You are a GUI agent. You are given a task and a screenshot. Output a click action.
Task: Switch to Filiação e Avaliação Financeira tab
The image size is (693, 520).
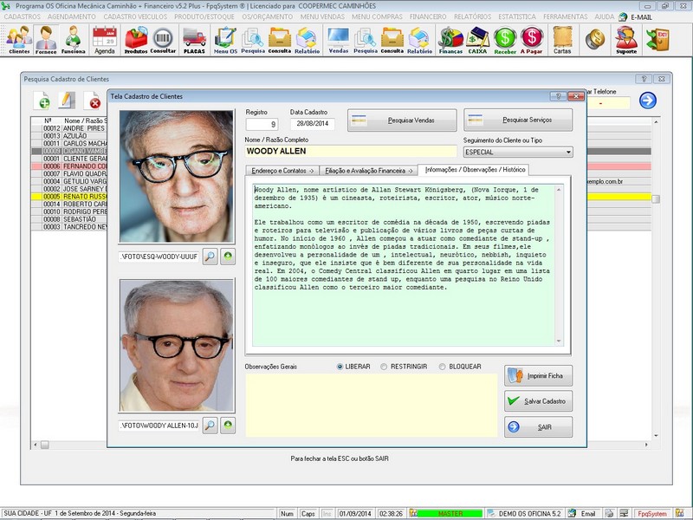click(368, 170)
